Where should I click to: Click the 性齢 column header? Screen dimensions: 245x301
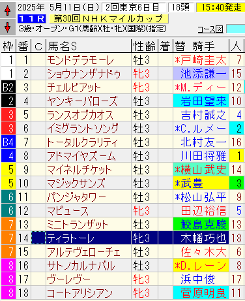tap(145, 46)
